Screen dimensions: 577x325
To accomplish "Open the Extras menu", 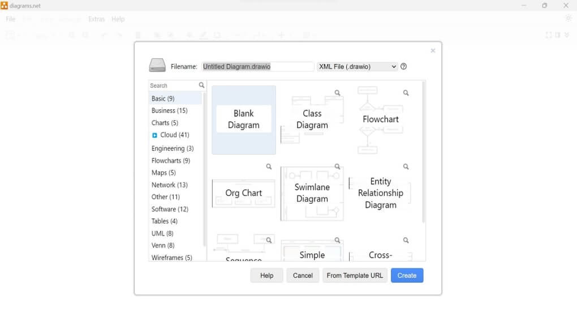I will [96, 19].
